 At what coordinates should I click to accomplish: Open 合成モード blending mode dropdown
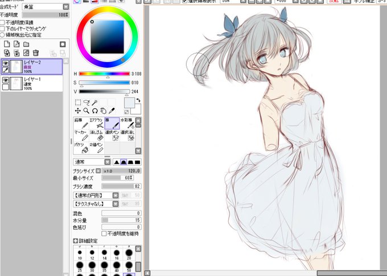click(66, 7)
